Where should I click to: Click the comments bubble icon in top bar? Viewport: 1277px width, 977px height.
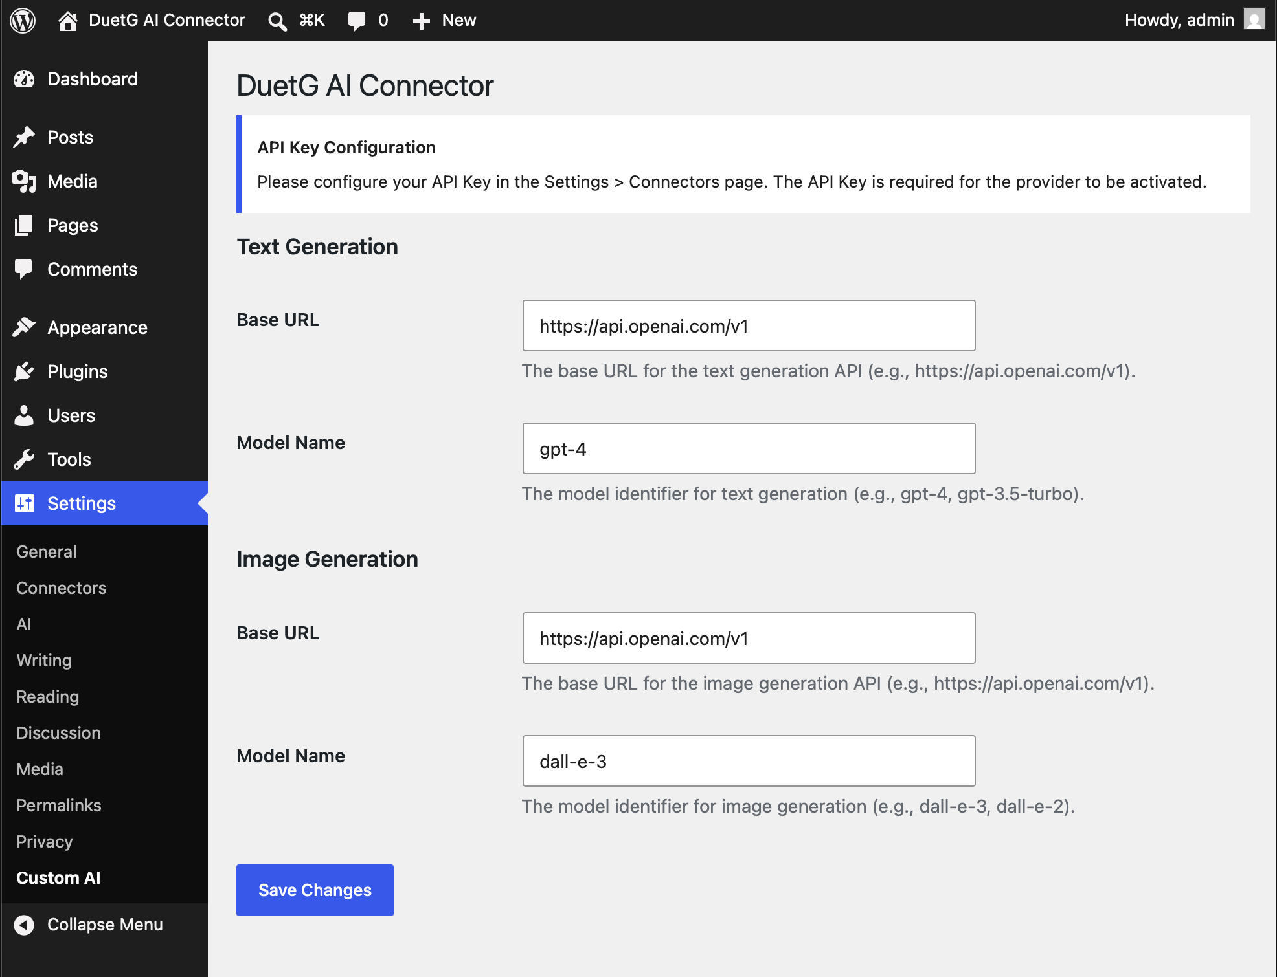[x=356, y=21]
